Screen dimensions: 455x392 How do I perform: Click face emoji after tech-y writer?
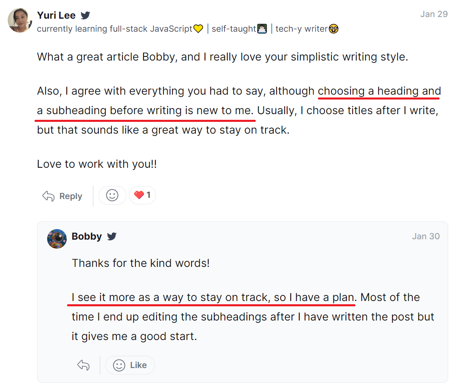(x=334, y=29)
